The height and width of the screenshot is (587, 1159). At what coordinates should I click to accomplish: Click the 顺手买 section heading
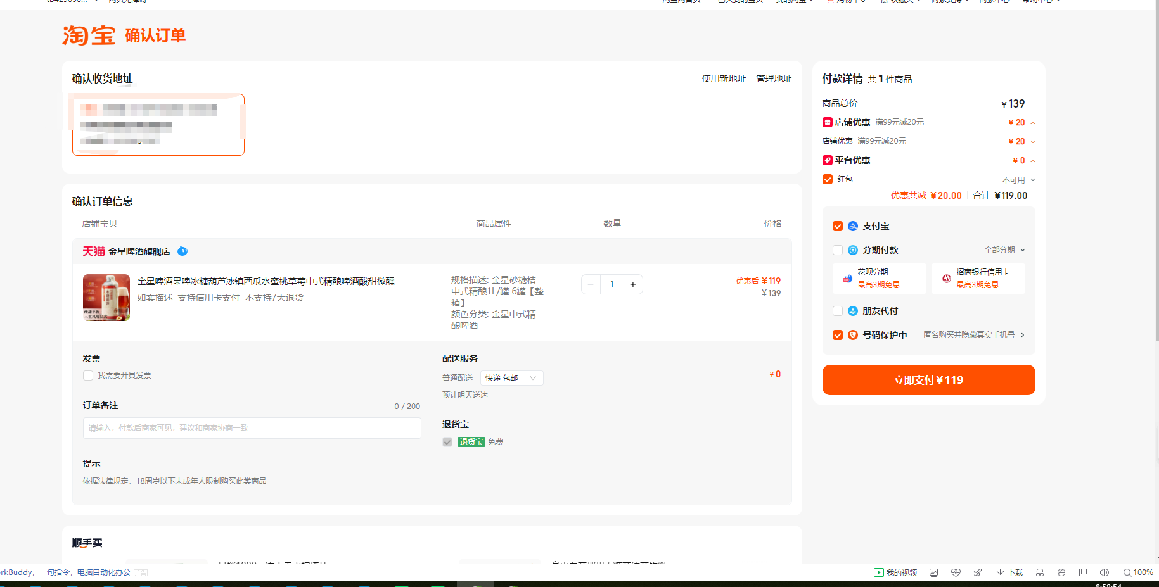(87, 543)
